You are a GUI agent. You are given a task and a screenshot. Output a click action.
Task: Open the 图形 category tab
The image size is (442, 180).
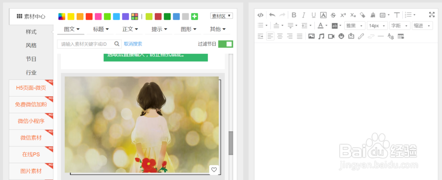click(x=189, y=29)
